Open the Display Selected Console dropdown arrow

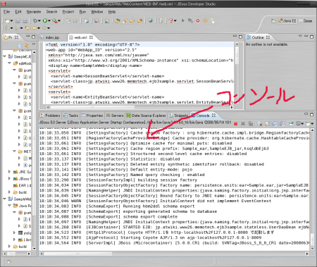[x=303, y=123]
